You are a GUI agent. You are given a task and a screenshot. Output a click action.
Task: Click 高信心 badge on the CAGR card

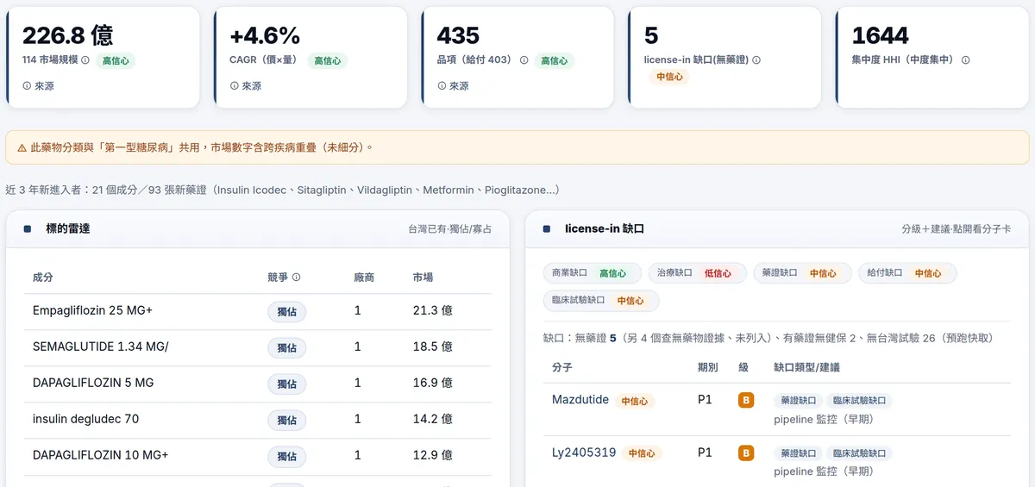(x=327, y=60)
